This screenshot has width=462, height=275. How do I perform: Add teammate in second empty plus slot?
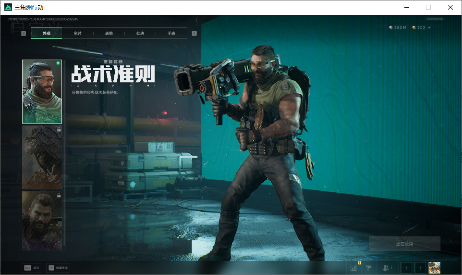pos(420,268)
